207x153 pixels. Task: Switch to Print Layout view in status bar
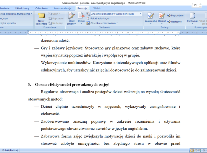[192, 150]
